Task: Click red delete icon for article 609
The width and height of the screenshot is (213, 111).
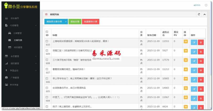Action: click(201, 51)
